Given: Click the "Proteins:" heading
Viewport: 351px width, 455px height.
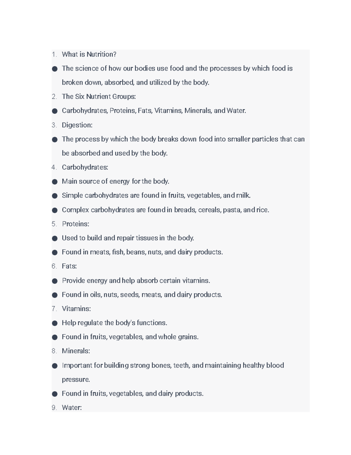Looking at the screenshot, I should click(x=75, y=224).
